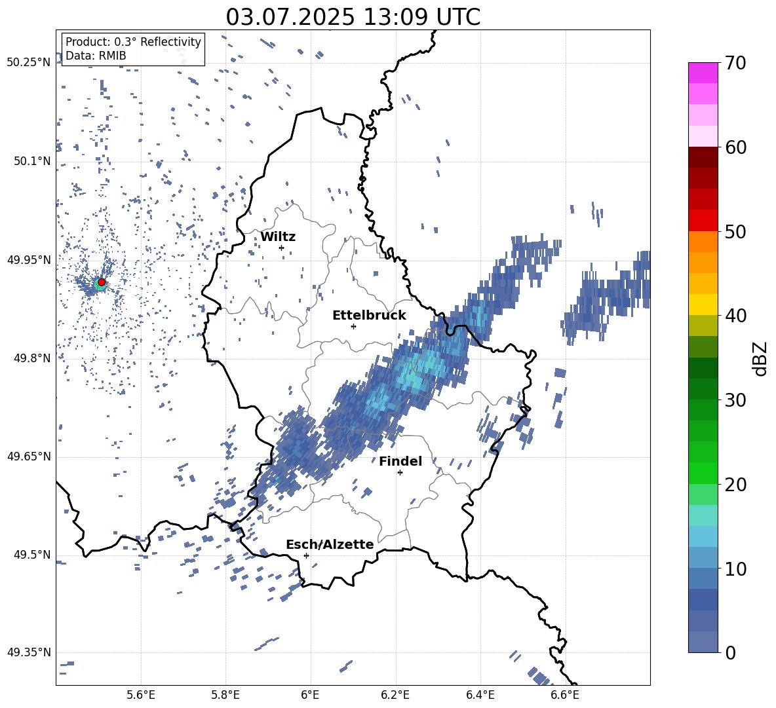The height and width of the screenshot is (708, 776).
Task: Pick the orange swatch below 50
Action: coord(703,242)
